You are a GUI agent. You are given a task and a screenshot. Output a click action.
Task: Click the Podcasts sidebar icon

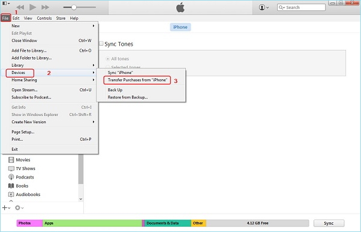coord(11,177)
